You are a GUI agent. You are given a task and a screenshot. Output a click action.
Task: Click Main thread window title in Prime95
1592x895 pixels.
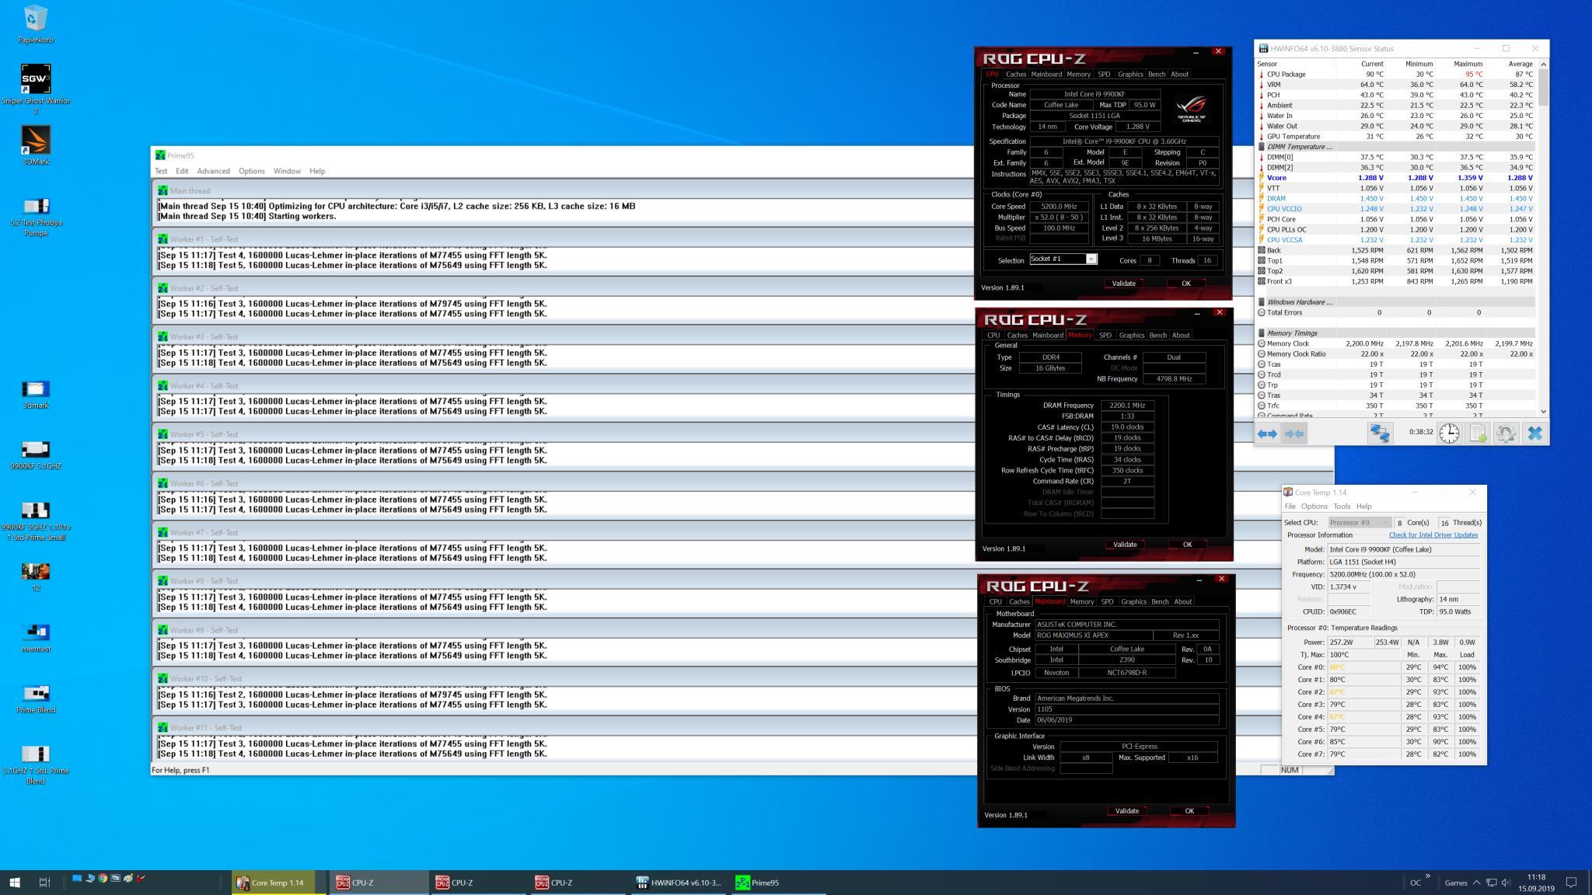190,191
